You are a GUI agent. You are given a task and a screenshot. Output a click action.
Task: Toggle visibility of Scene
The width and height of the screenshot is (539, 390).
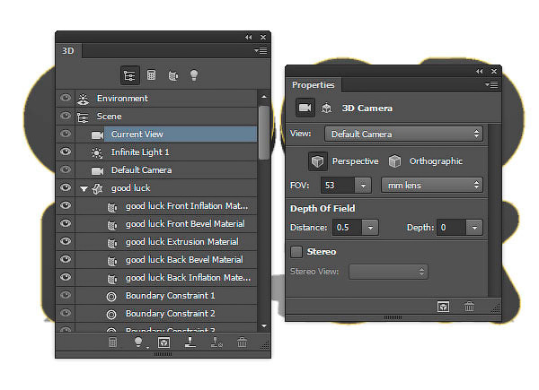(66, 116)
